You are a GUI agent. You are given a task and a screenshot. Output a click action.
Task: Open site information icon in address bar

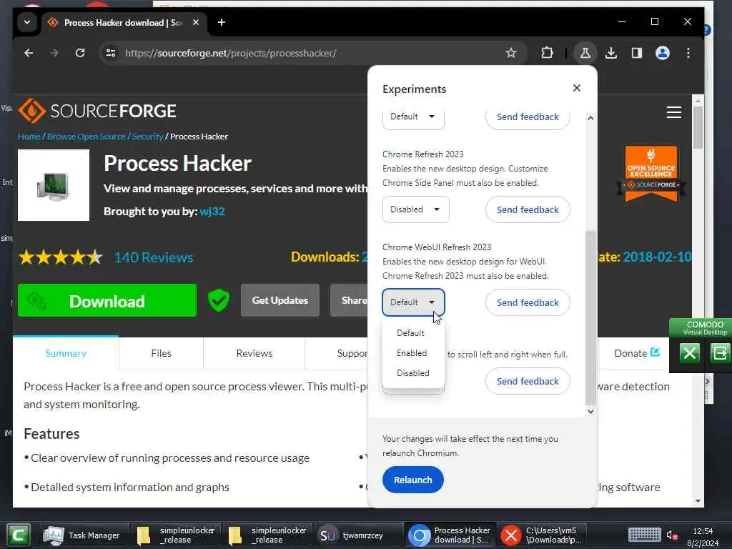click(x=111, y=53)
